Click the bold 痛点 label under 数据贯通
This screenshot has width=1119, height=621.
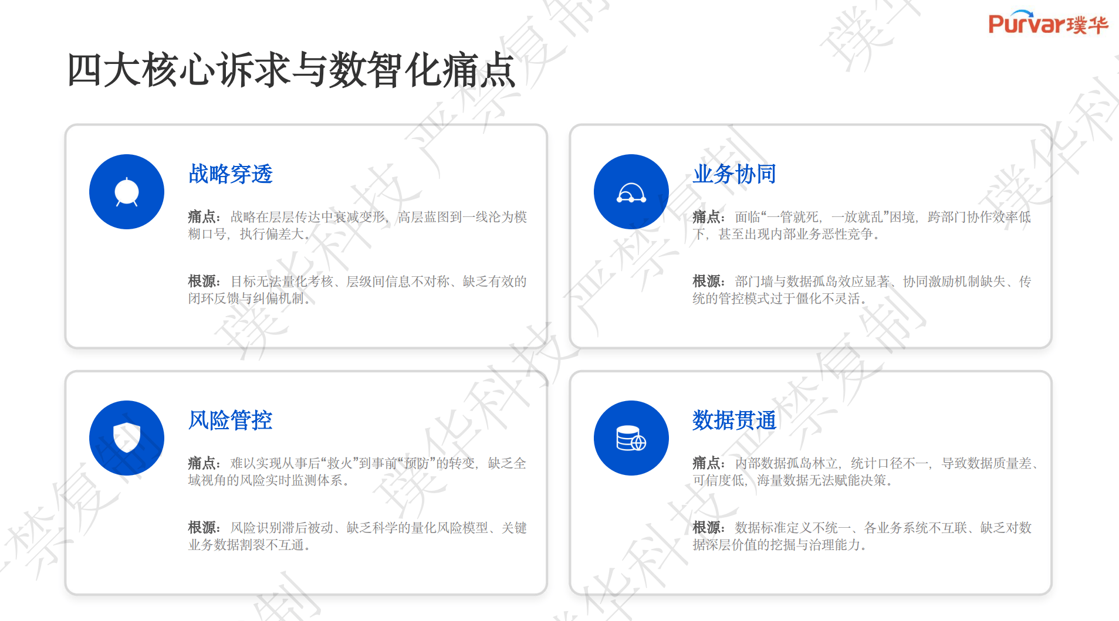pos(708,463)
